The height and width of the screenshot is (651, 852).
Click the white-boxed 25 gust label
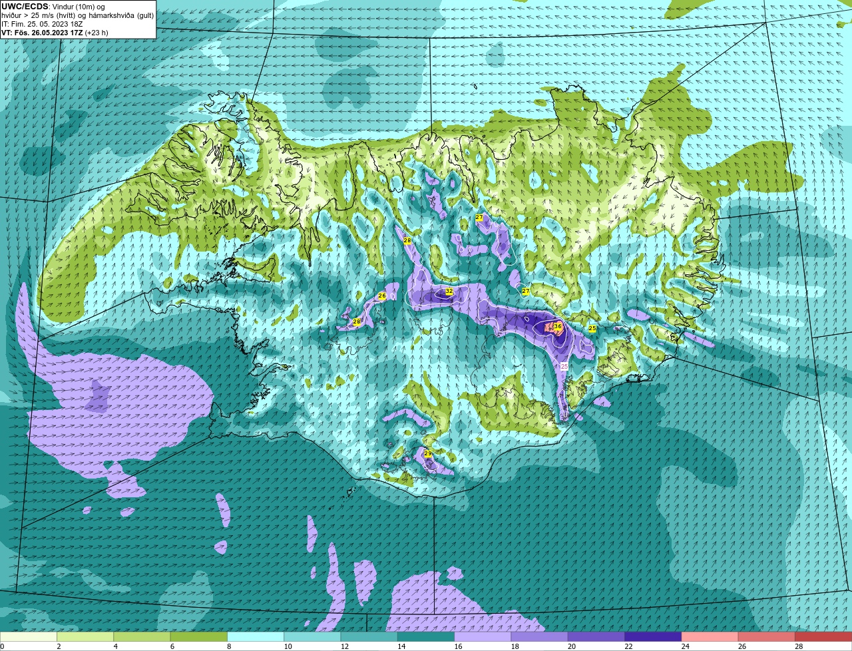coord(564,366)
